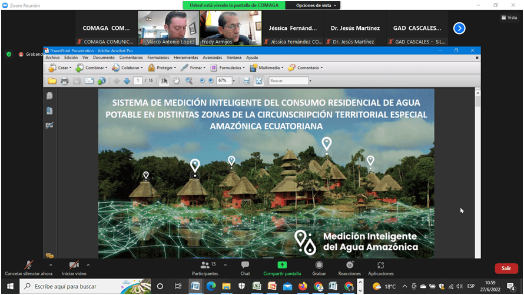Open the Aplicaciones panel in Zoom

click(381, 266)
